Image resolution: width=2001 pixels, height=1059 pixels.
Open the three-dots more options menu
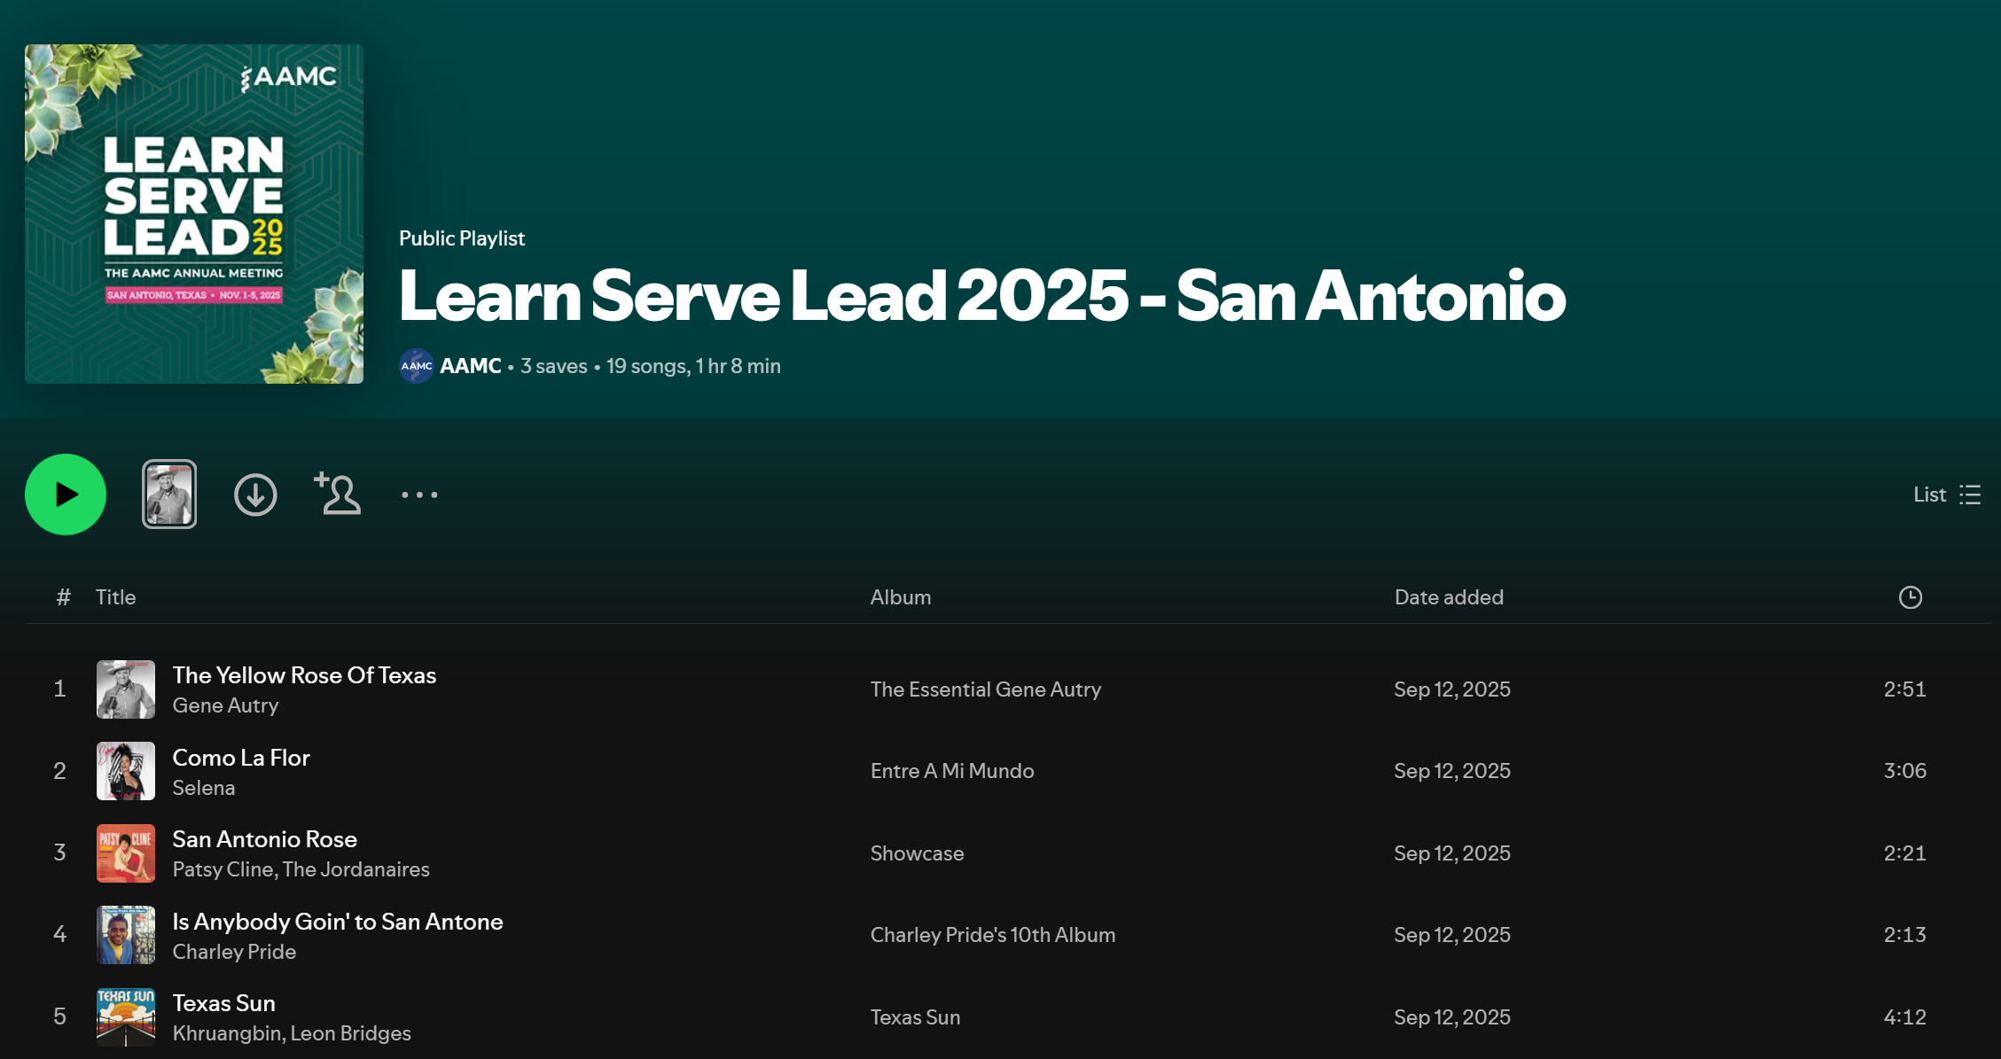coord(419,494)
